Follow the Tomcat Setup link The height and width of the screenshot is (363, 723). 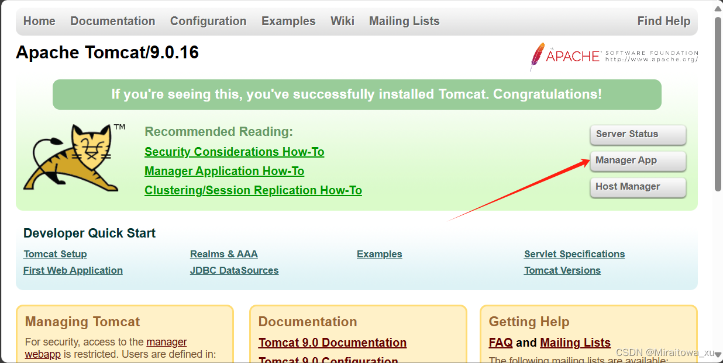coord(55,254)
